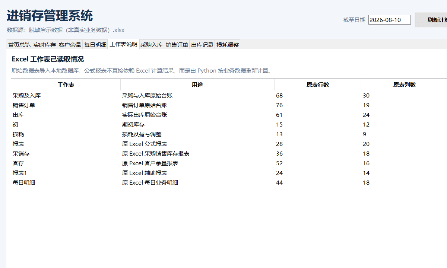Click the Excel 工作表已读取情况 heading
The height and width of the screenshot is (268, 447).
(x=48, y=59)
